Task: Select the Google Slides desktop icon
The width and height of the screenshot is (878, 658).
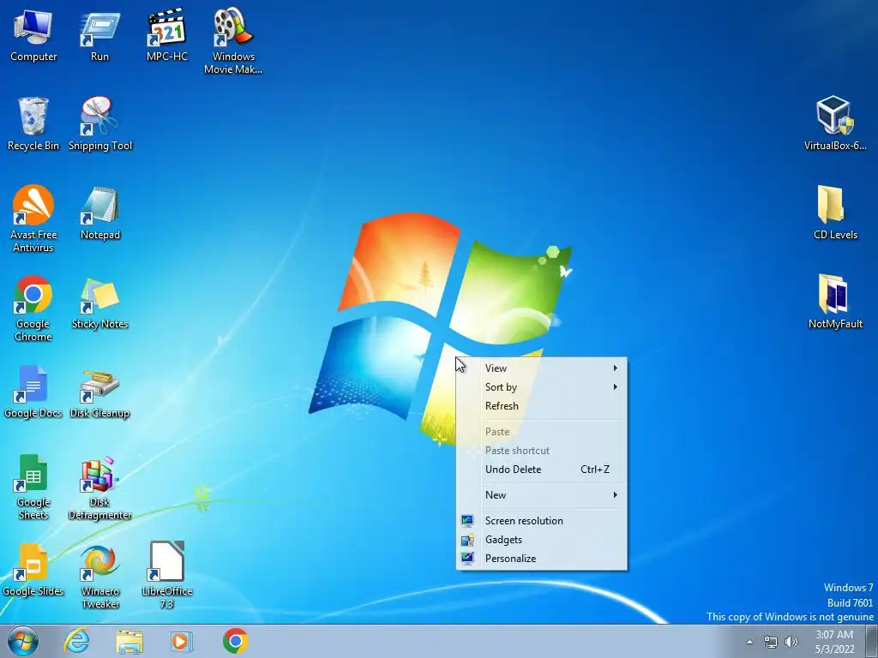Action: [33, 571]
